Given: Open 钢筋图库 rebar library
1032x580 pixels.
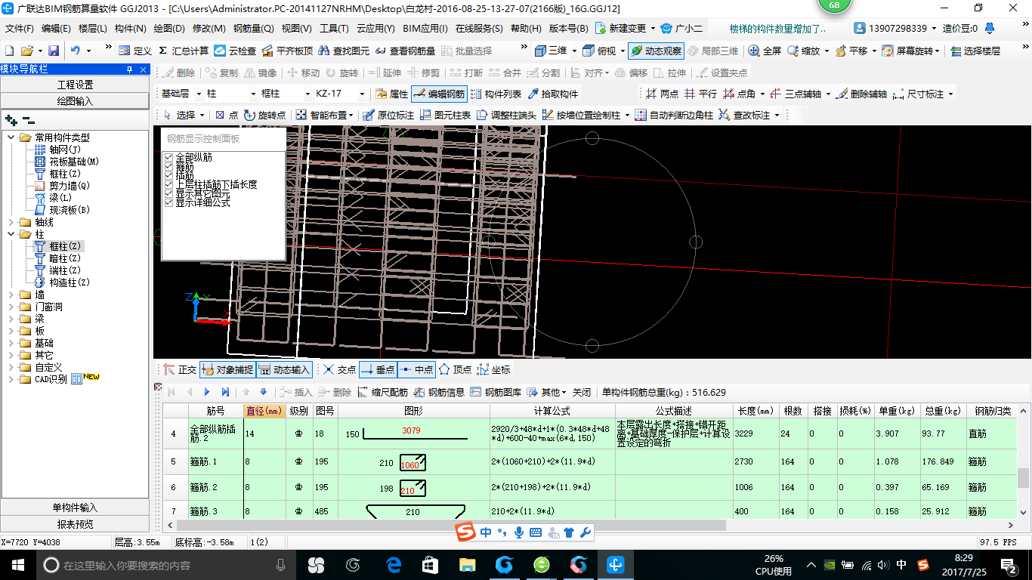Looking at the screenshot, I should click(x=496, y=392).
